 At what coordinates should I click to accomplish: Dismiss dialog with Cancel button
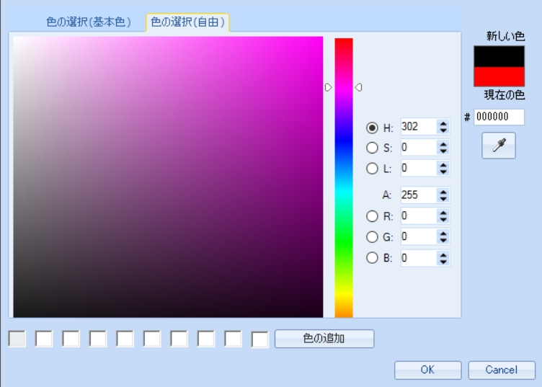501,370
